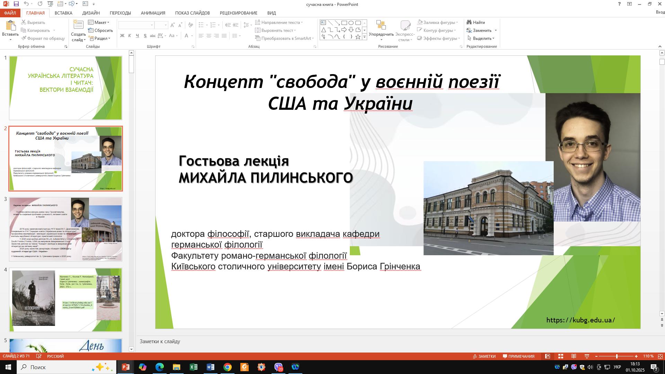Screen dimensions: 665x374
Task: Open the Заливка фигуры fill dropdown
Action: click(438, 23)
